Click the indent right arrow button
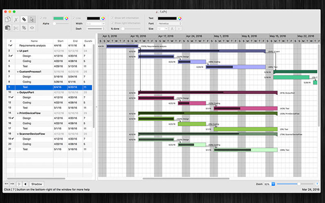Screen dimensions: 325x203 point(12,184)
